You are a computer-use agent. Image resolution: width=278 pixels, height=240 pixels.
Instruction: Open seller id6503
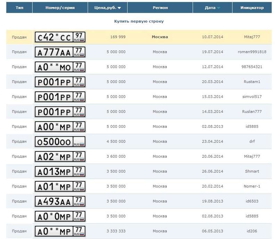[x=252, y=201]
